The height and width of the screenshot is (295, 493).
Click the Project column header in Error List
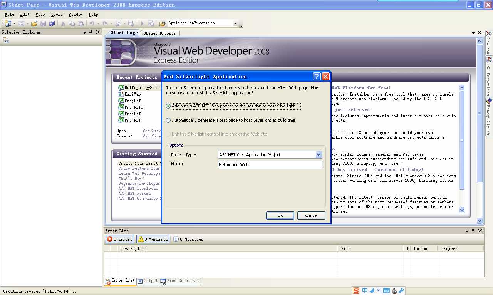click(x=461, y=248)
